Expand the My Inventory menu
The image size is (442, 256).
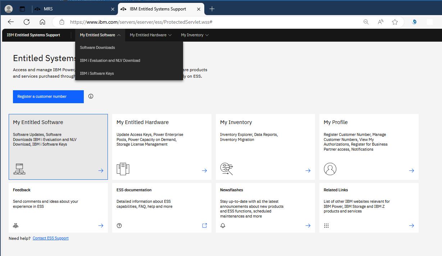pyautogui.click(x=195, y=35)
